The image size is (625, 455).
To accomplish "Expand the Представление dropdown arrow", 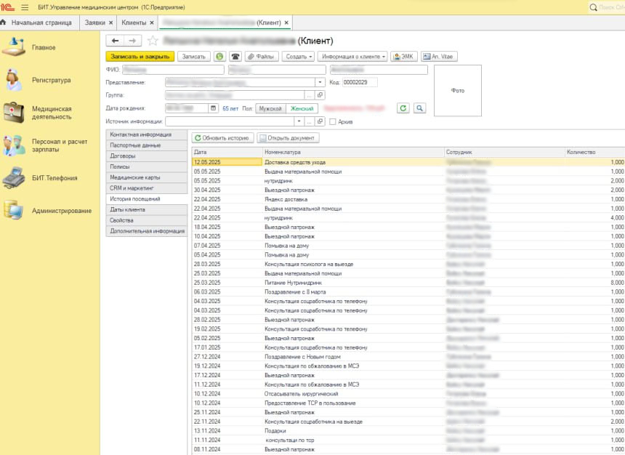I will click(320, 82).
